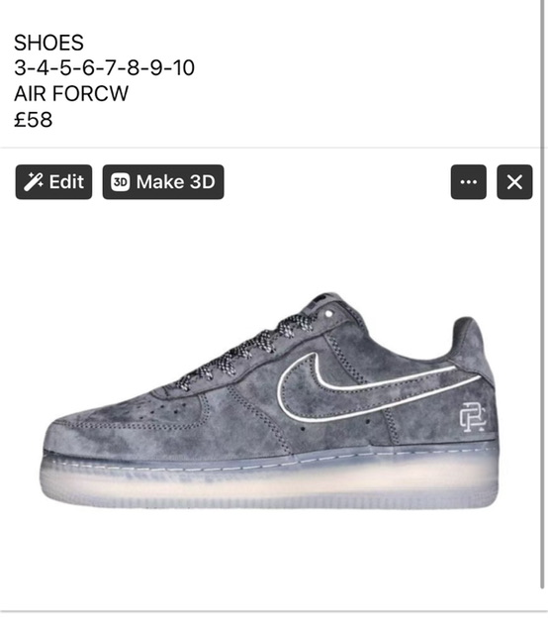Click the £58 price text
The height and width of the screenshot is (634, 548).
tap(33, 119)
